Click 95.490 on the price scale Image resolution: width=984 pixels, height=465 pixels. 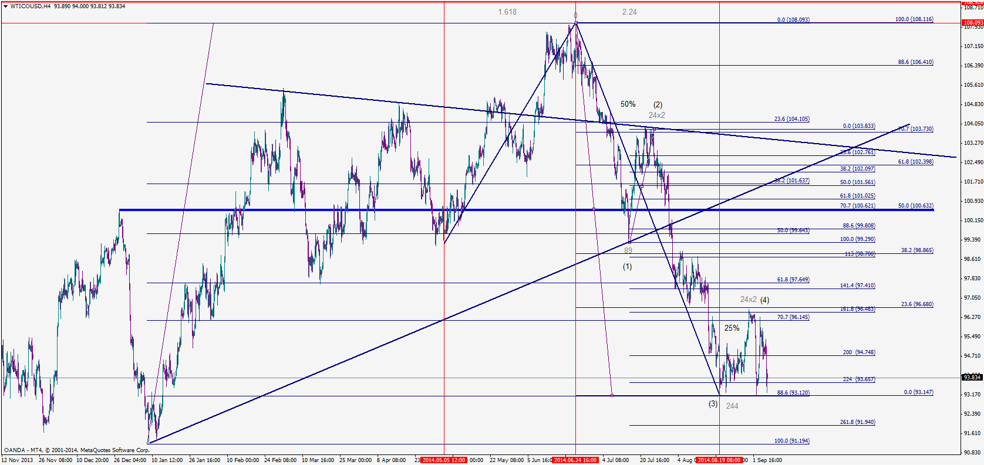pyautogui.click(x=973, y=336)
